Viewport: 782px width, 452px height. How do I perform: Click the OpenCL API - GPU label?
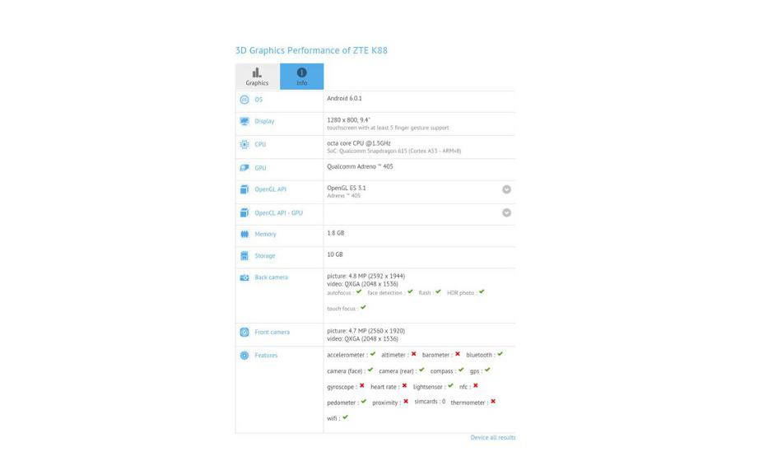tap(279, 213)
